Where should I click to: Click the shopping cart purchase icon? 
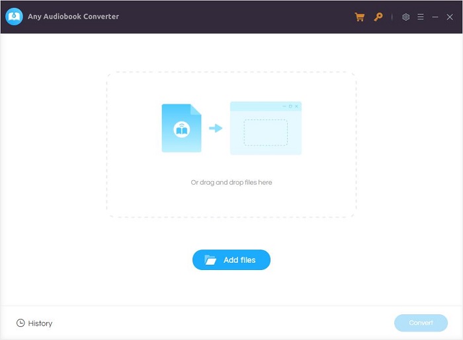(359, 17)
